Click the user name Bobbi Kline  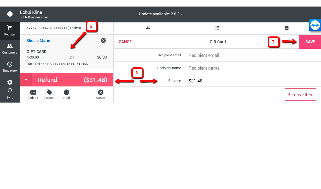point(31,12)
